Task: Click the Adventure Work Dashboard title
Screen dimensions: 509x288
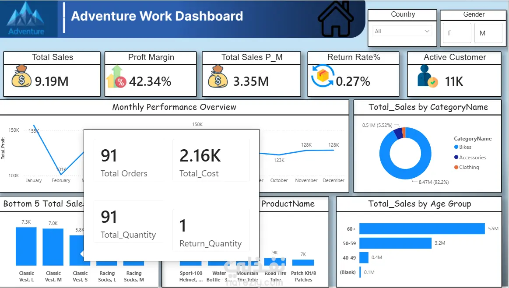Action: 157,16
